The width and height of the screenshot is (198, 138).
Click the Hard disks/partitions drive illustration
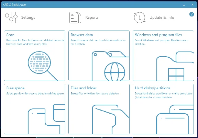pos(175,119)
